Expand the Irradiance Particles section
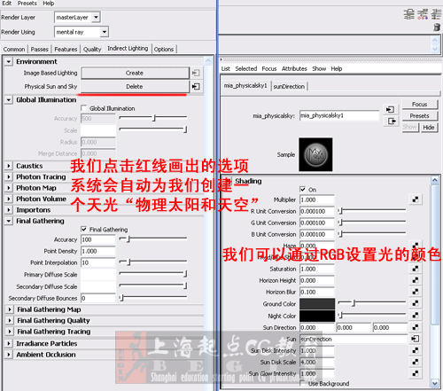443x391 pixels. 9,343
